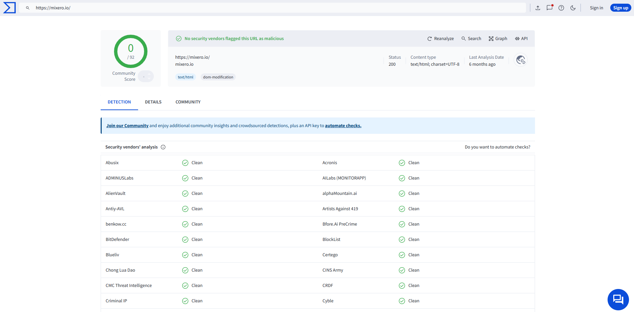Click the Artists Against 419 vendor name
This screenshot has height=312, width=634.
click(340, 209)
